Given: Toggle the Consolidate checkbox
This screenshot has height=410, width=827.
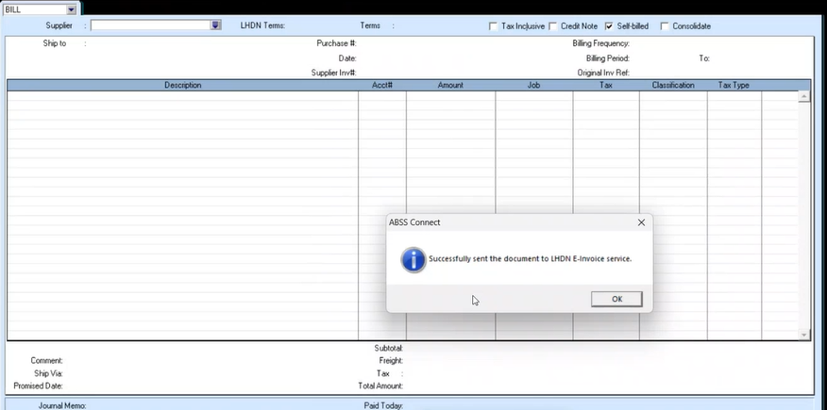Looking at the screenshot, I should pos(665,26).
